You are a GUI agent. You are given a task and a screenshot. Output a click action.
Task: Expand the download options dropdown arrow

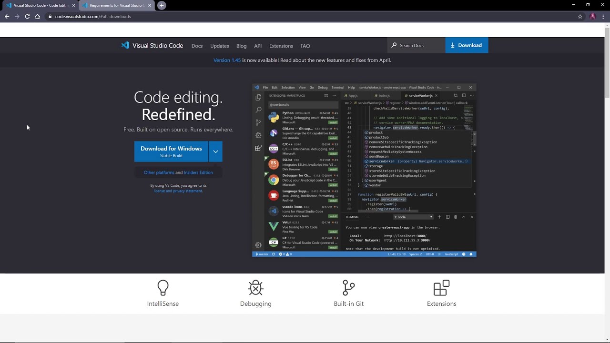coord(215,151)
